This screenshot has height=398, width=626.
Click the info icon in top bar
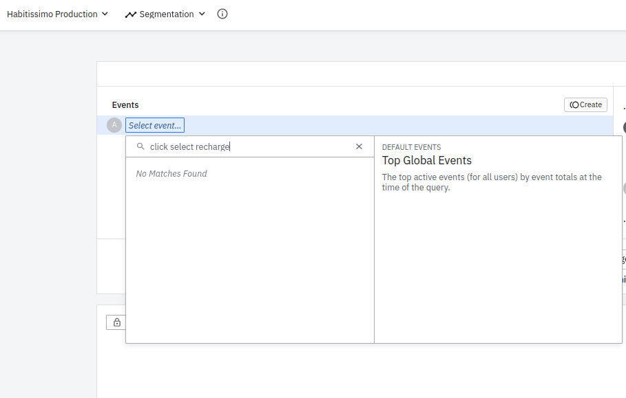pos(222,14)
